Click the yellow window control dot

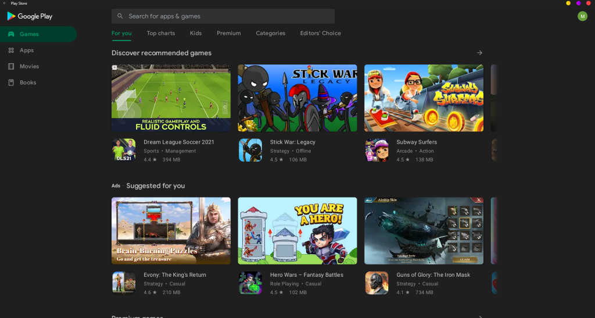568,3
